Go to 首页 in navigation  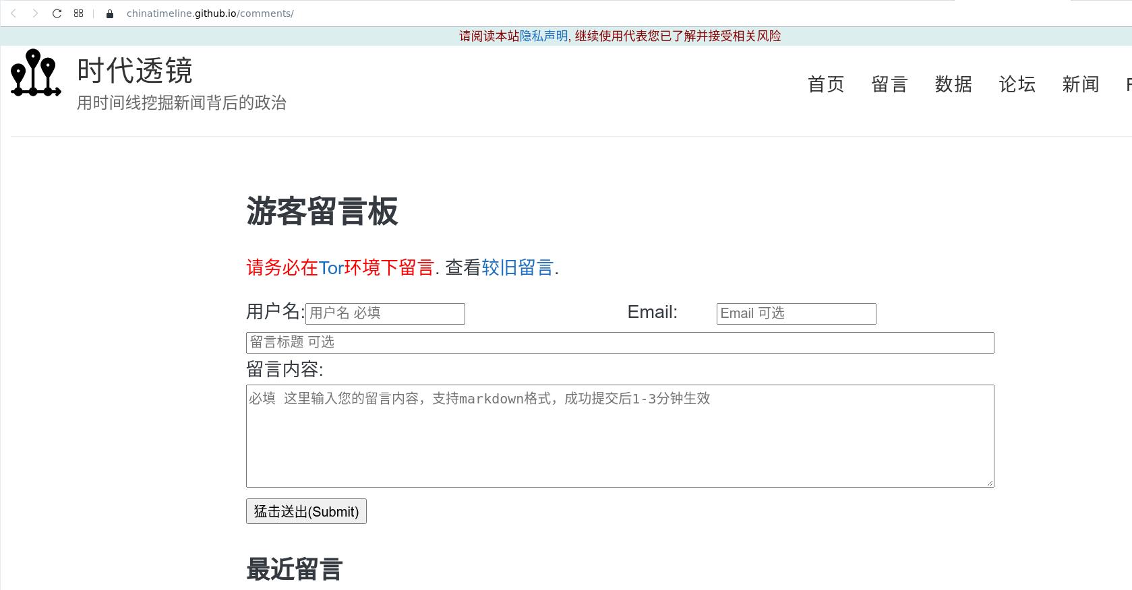pos(826,84)
